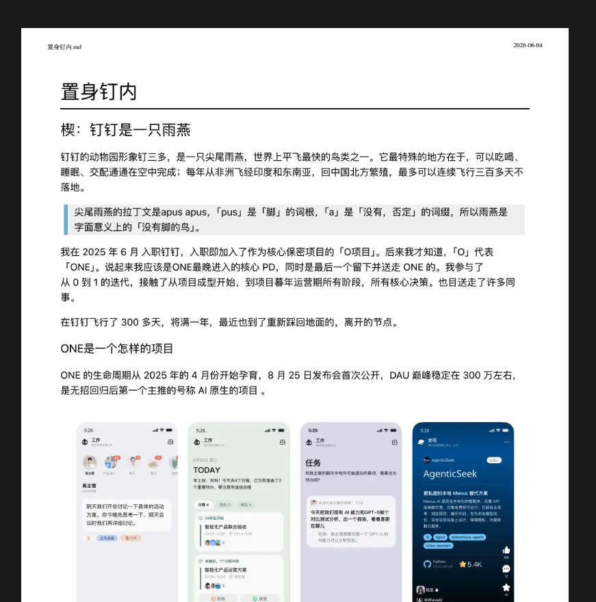Click paragraph starting 我在 2025 年 6 月 入职钉钉
The height and width of the screenshot is (602, 596).
click(288, 274)
